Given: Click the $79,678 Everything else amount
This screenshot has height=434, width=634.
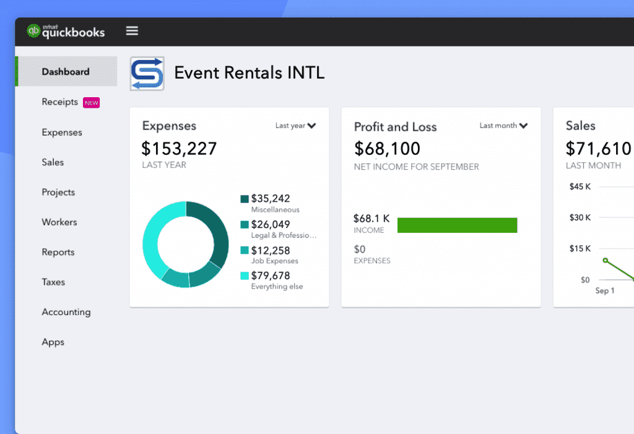Looking at the screenshot, I should [x=271, y=276].
